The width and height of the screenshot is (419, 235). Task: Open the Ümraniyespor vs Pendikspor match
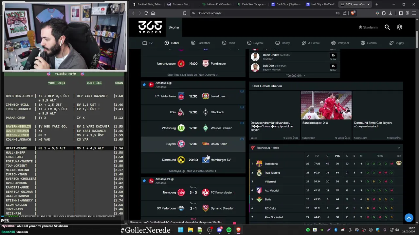(193, 64)
